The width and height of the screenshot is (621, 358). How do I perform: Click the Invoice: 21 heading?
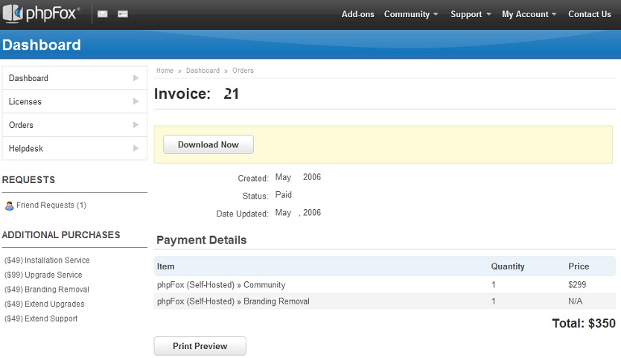tap(197, 94)
